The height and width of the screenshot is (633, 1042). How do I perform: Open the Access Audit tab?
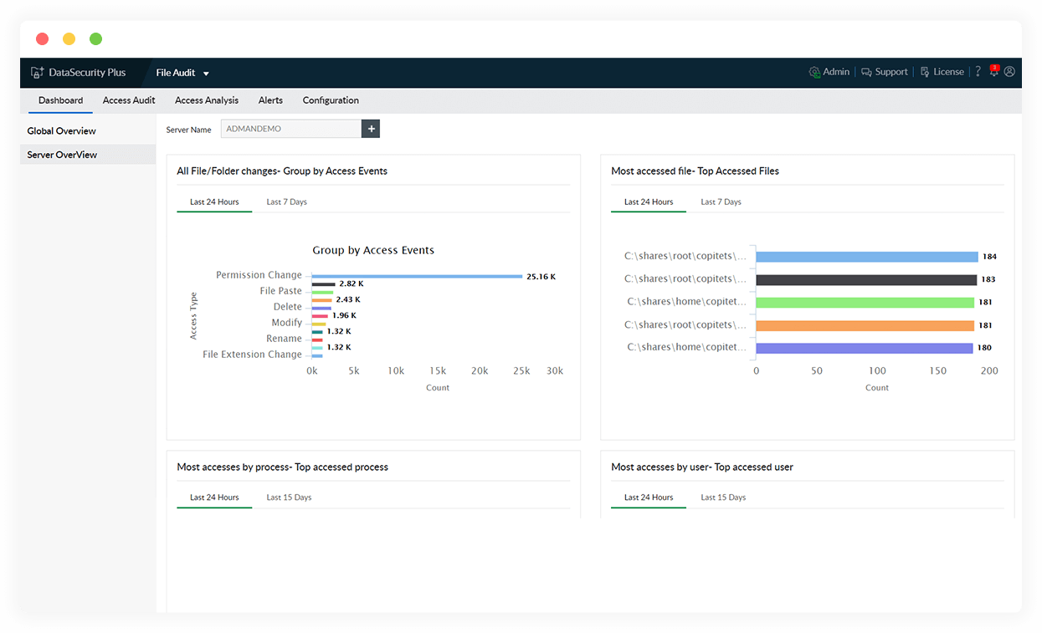pos(129,100)
